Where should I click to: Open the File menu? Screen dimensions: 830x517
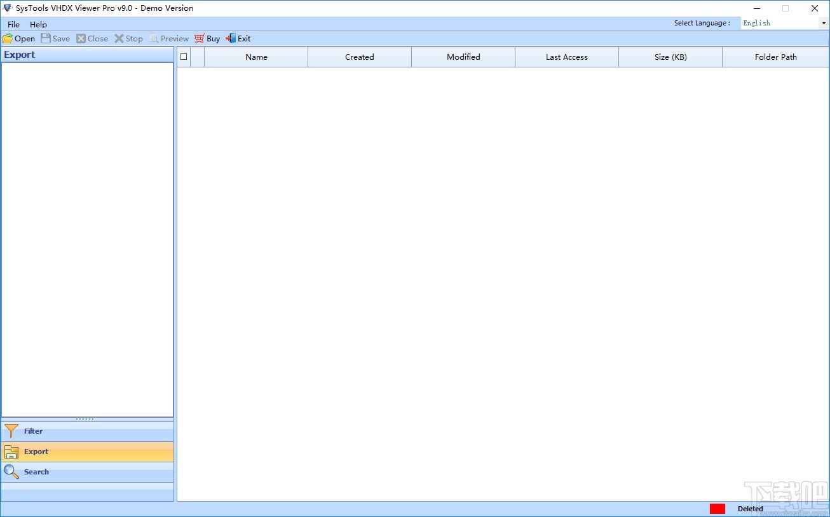(13, 24)
